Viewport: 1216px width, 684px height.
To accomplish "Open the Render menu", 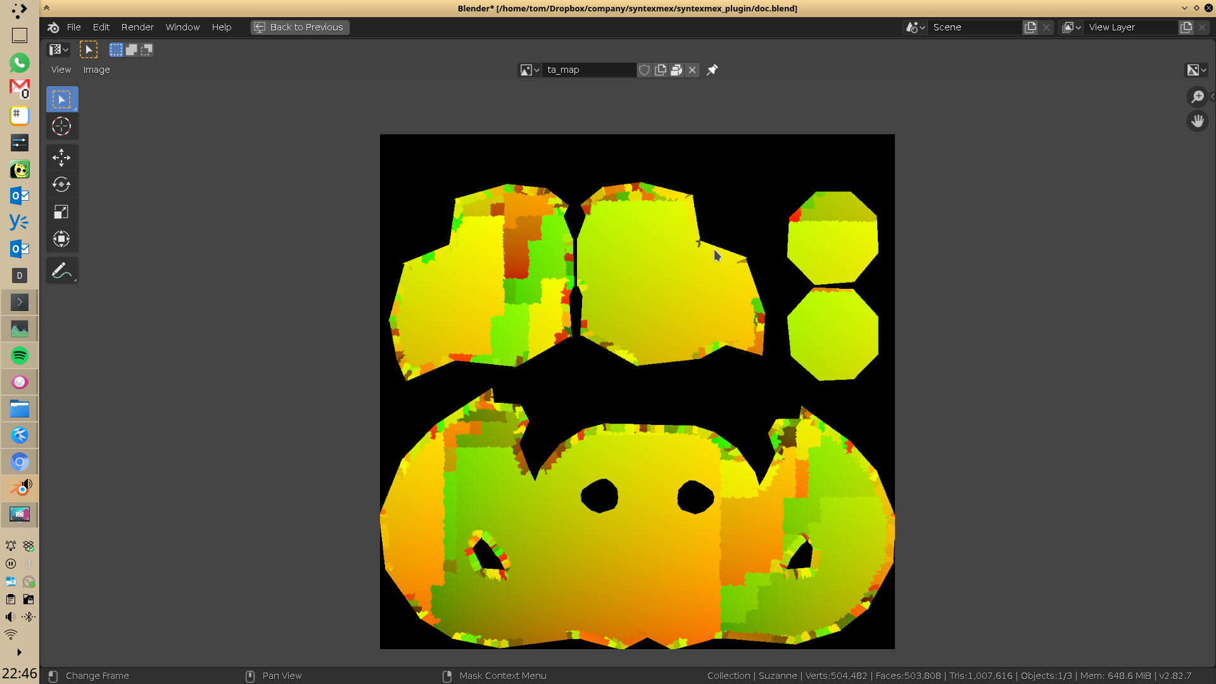I will click(137, 27).
